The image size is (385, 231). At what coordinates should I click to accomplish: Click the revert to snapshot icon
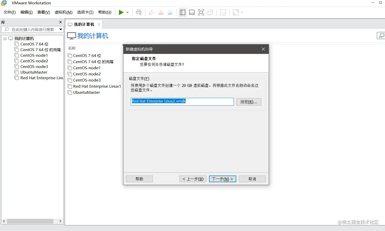pos(161,12)
